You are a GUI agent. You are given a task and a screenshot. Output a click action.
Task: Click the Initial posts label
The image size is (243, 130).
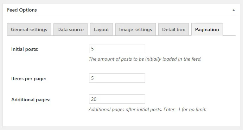point(25,49)
